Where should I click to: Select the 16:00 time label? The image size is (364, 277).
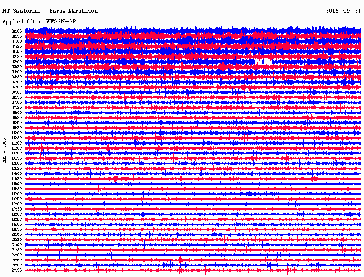(x=16, y=194)
